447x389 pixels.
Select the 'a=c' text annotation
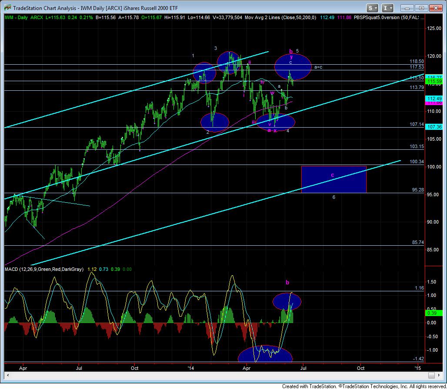pos(318,67)
